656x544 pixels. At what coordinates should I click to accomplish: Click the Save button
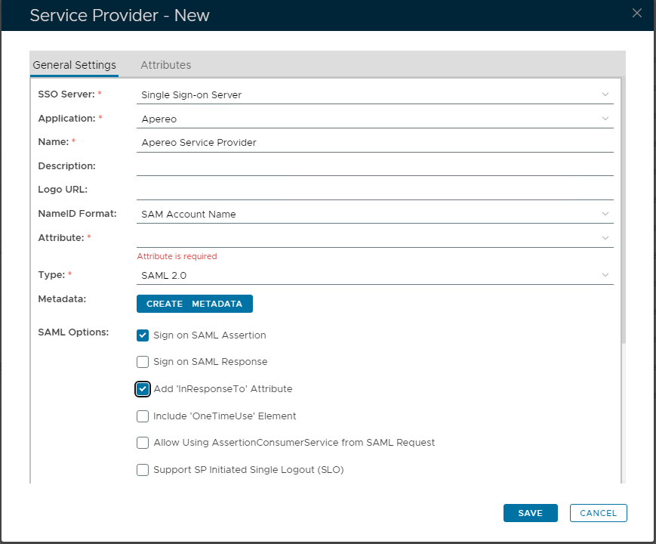(x=530, y=513)
